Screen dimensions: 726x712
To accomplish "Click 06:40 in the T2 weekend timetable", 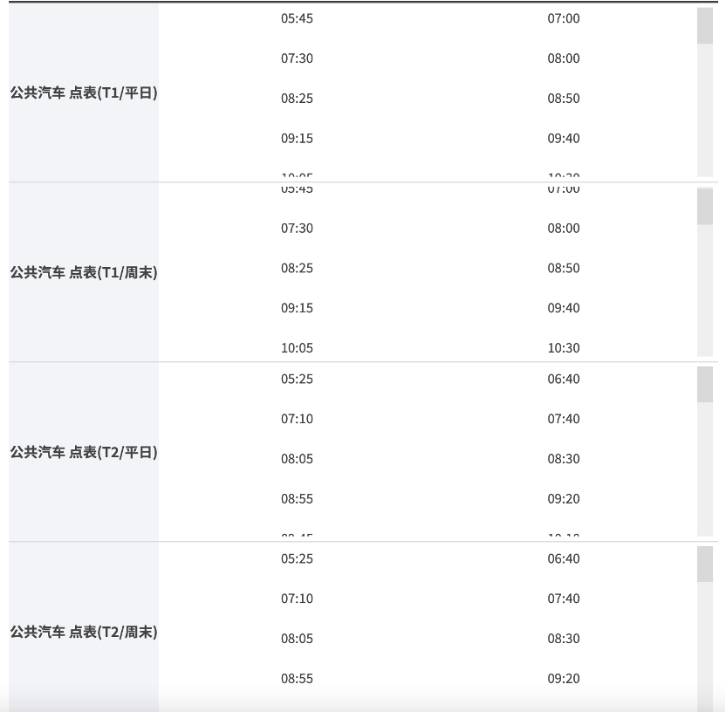I will 563,558.
